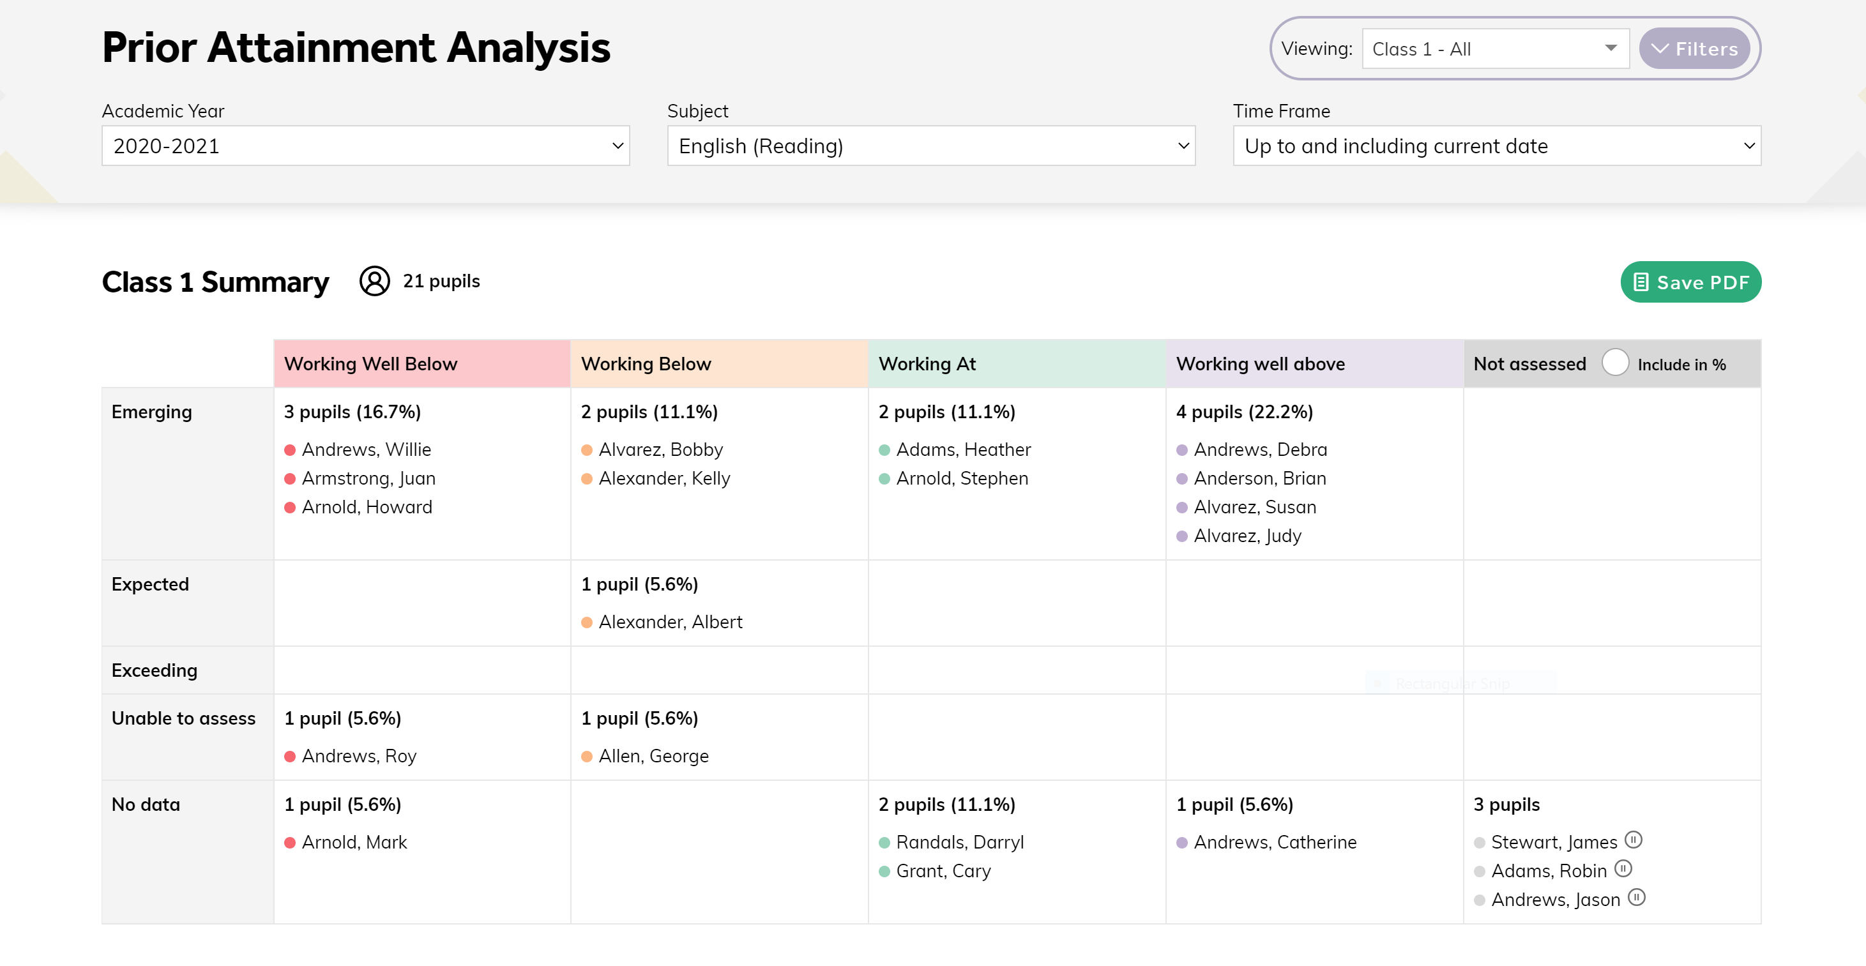Screen dimensions: 1866x966
Task: Click the 21 pupils label
Action: click(441, 281)
